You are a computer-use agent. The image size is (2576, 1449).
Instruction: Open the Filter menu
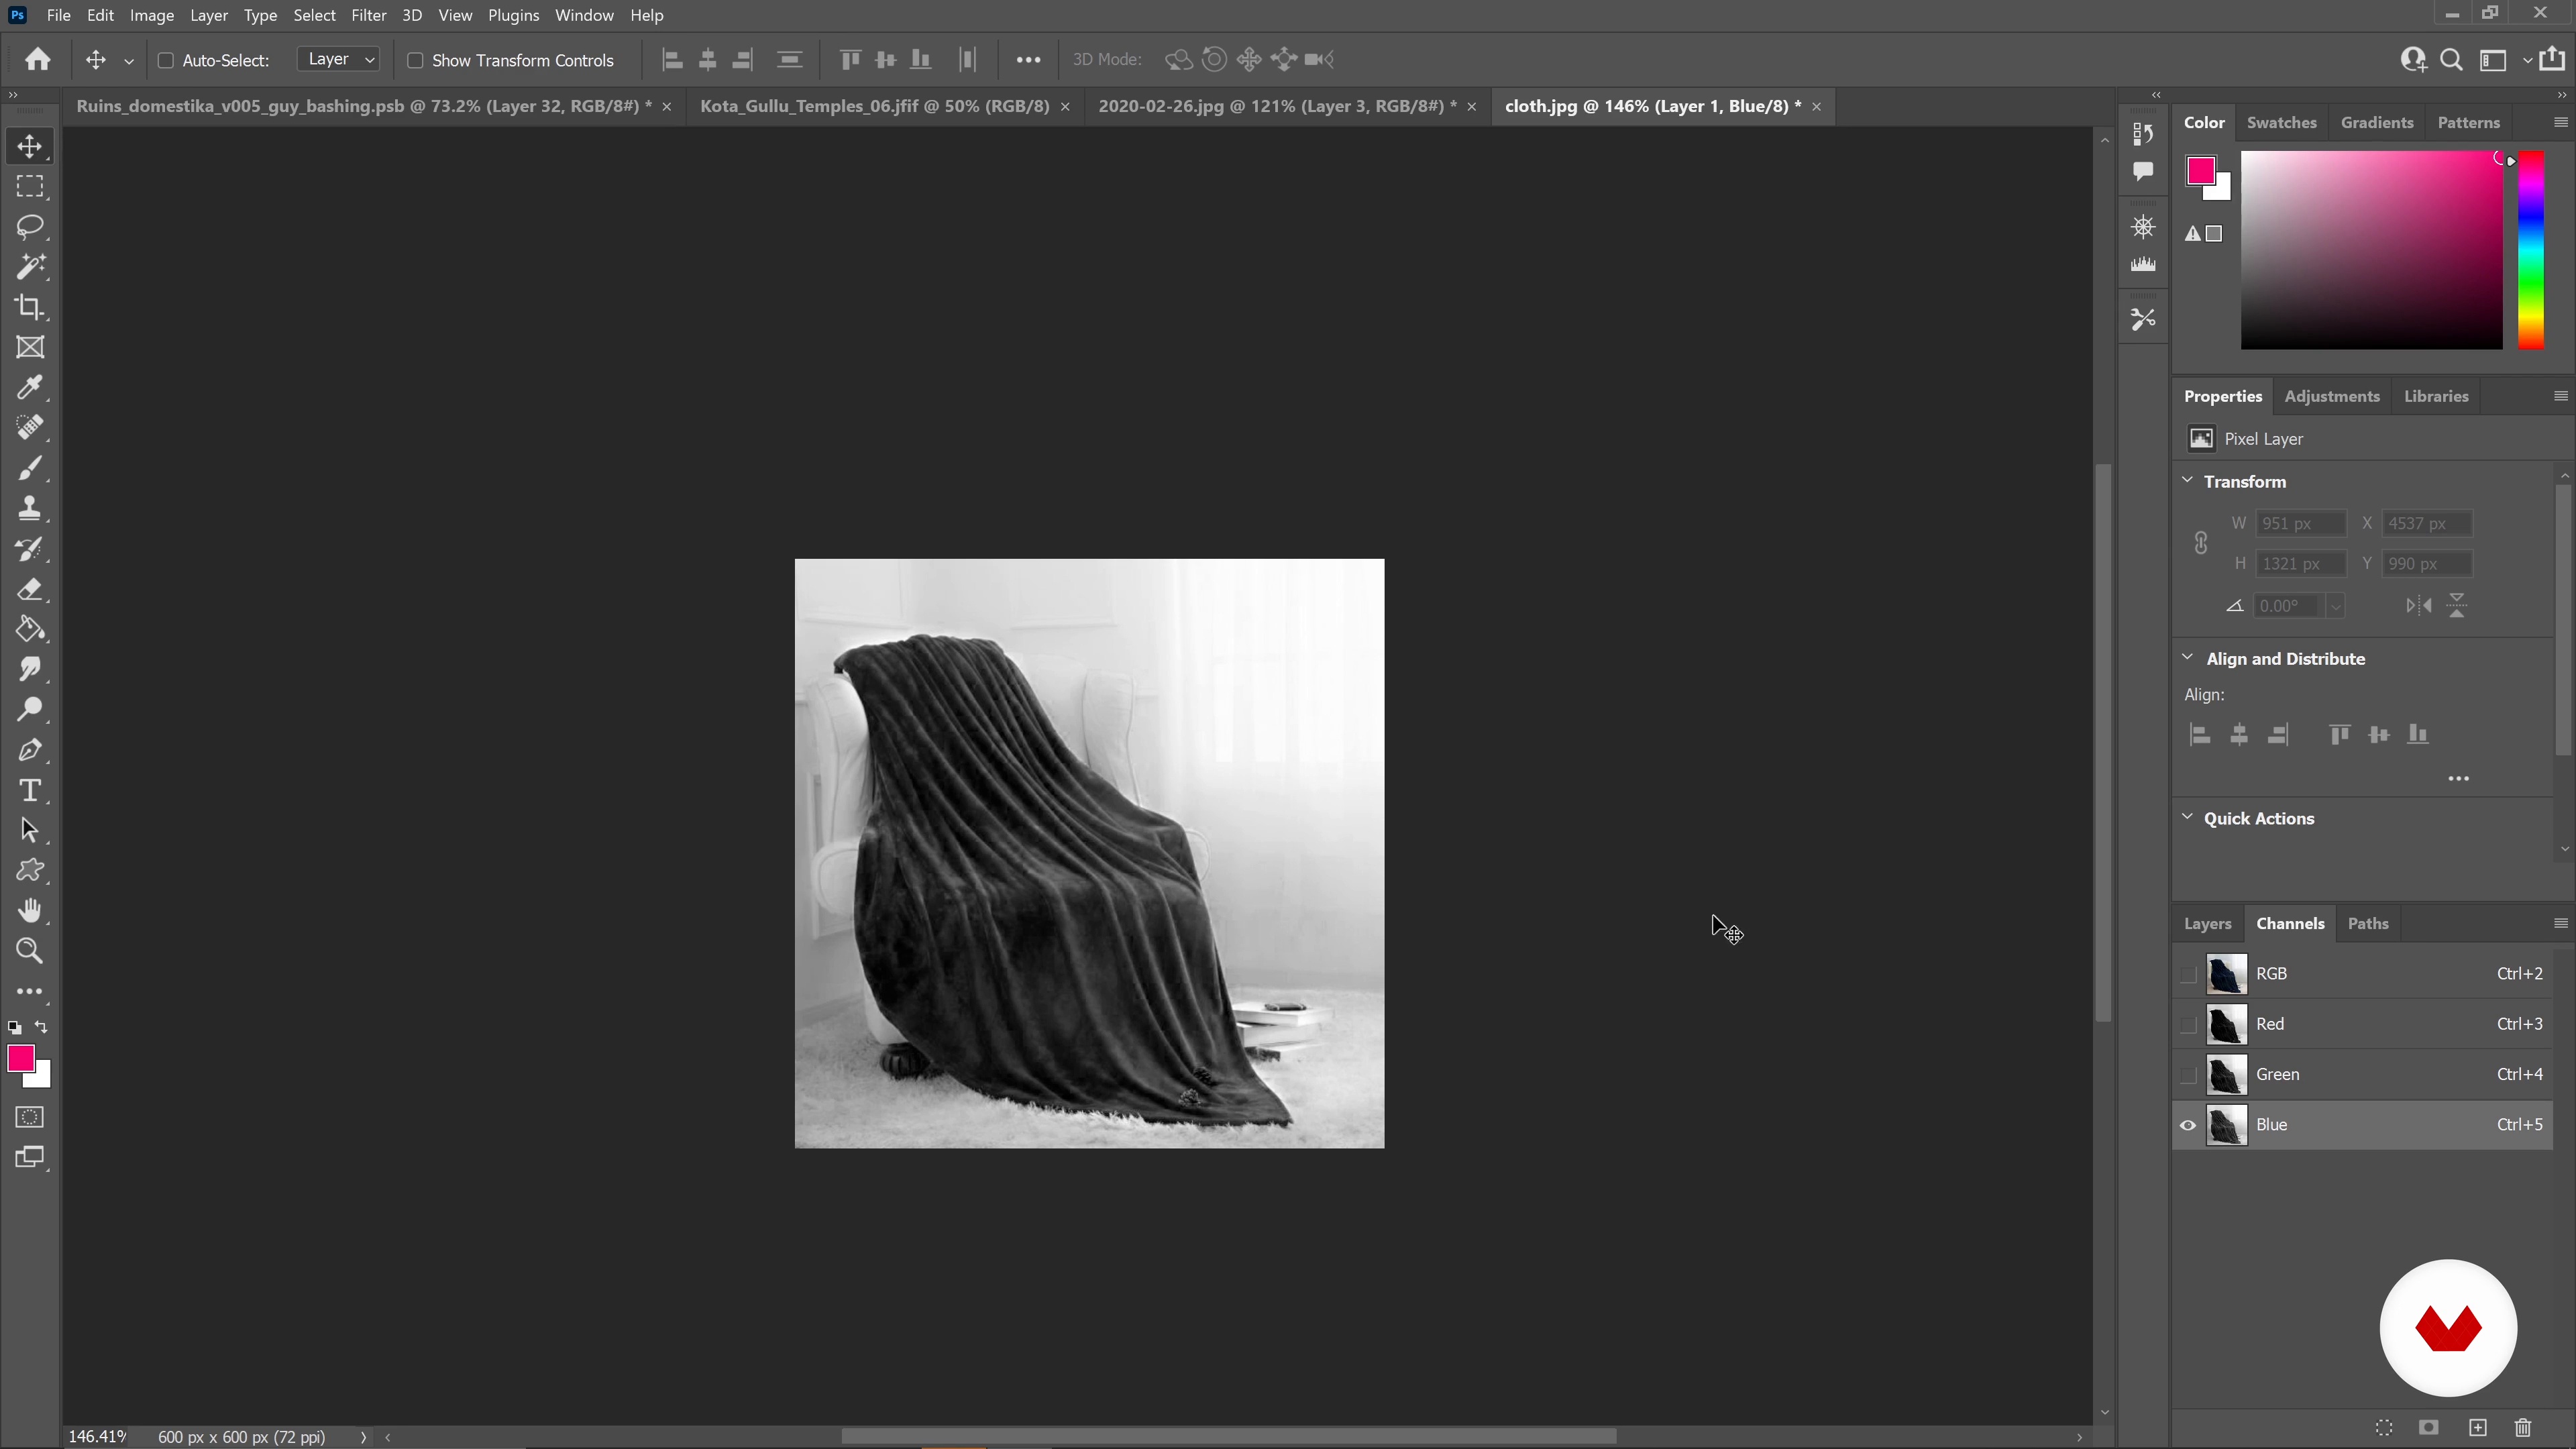(369, 15)
